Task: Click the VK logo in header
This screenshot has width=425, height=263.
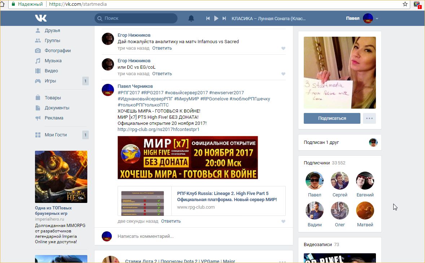Action: coord(41,18)
